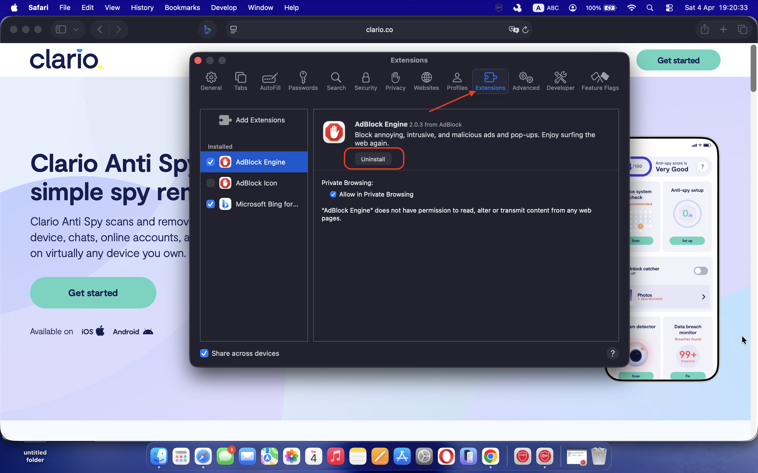Screen dimensions: 758x473
Task: Open the General preferences pane
Action: 211,81
